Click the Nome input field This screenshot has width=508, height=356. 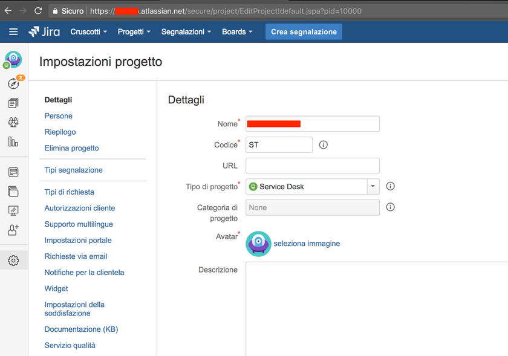point(313,124)
